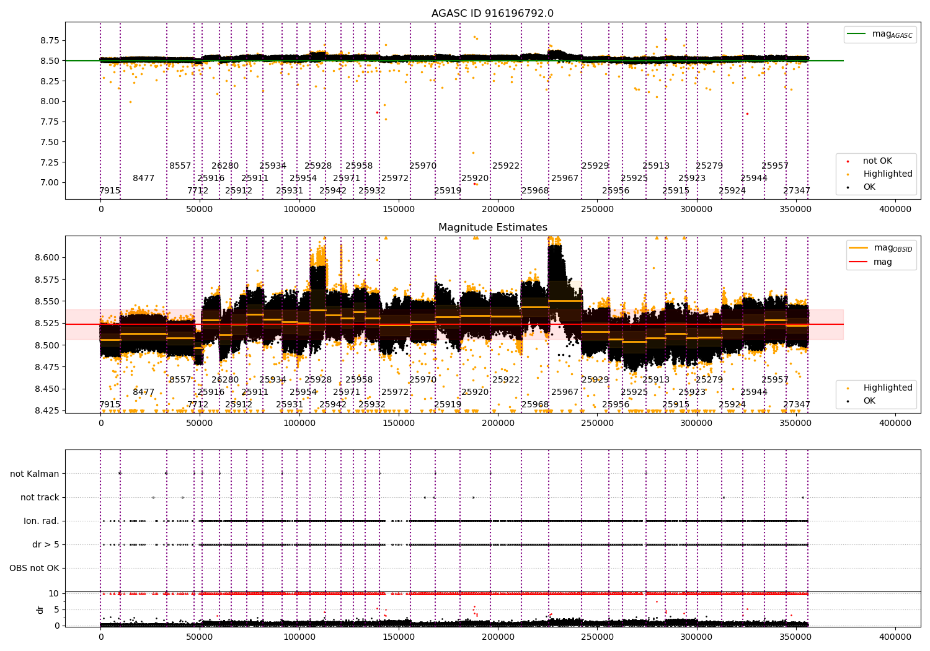
Task: Click the orange mag OBSID legend entry
Action: point(881,248)
